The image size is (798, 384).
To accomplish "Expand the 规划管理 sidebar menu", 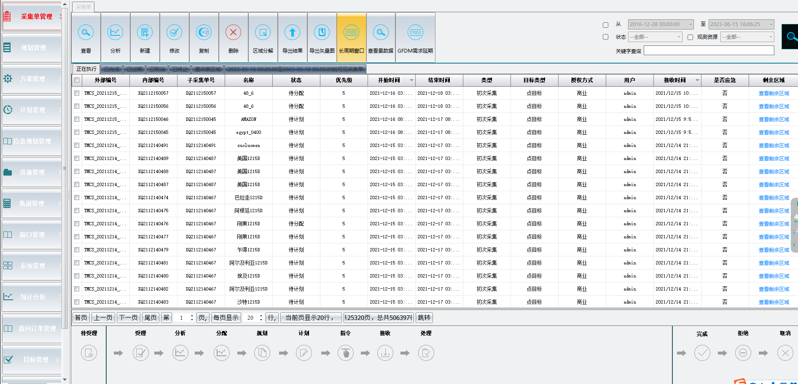I will 32,48.
